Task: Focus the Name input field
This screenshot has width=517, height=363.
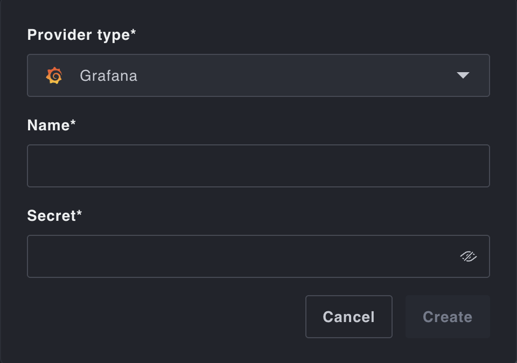Action: coord(258,166)
